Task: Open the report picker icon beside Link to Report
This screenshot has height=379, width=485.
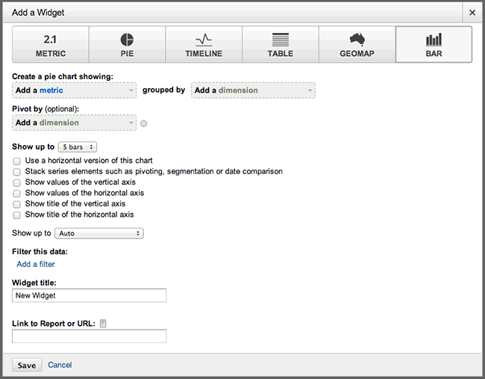Action: (103, 324)
